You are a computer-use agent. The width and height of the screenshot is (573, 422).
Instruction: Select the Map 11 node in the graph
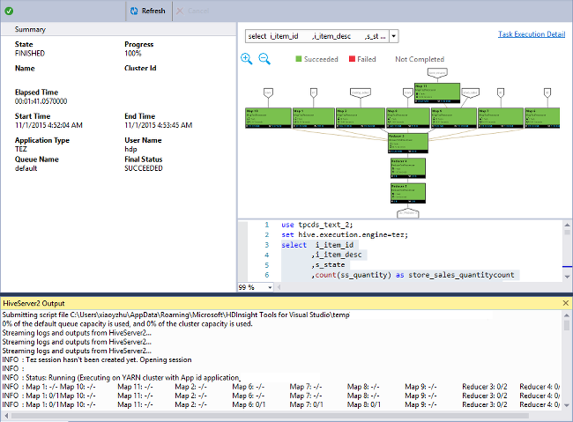[x=438, y=92]
